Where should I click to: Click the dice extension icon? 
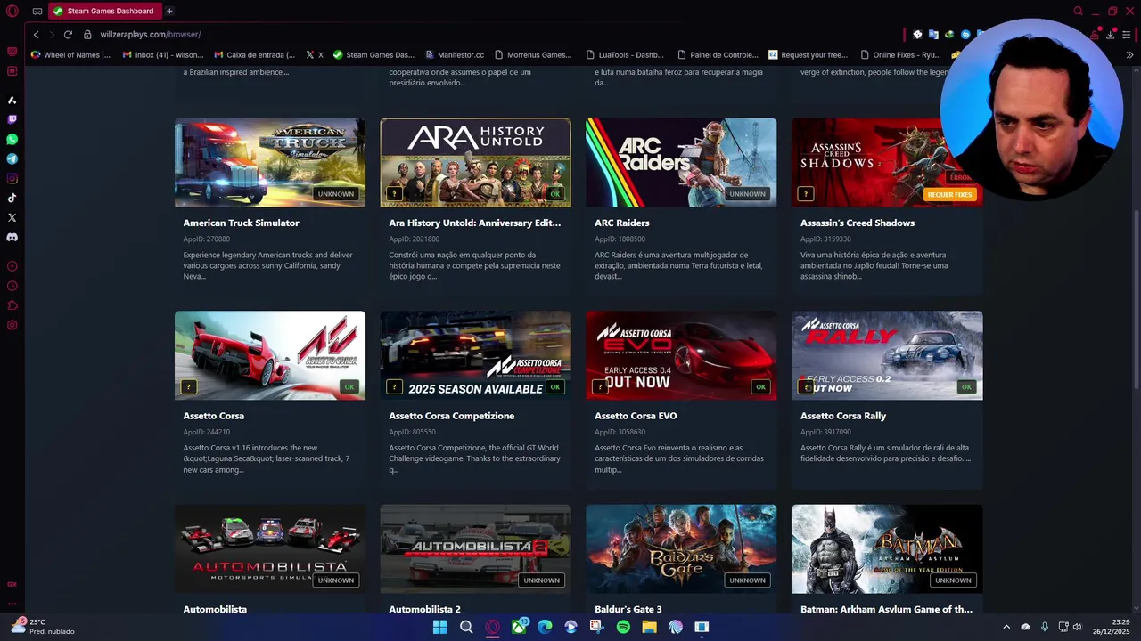click(917, 34)
